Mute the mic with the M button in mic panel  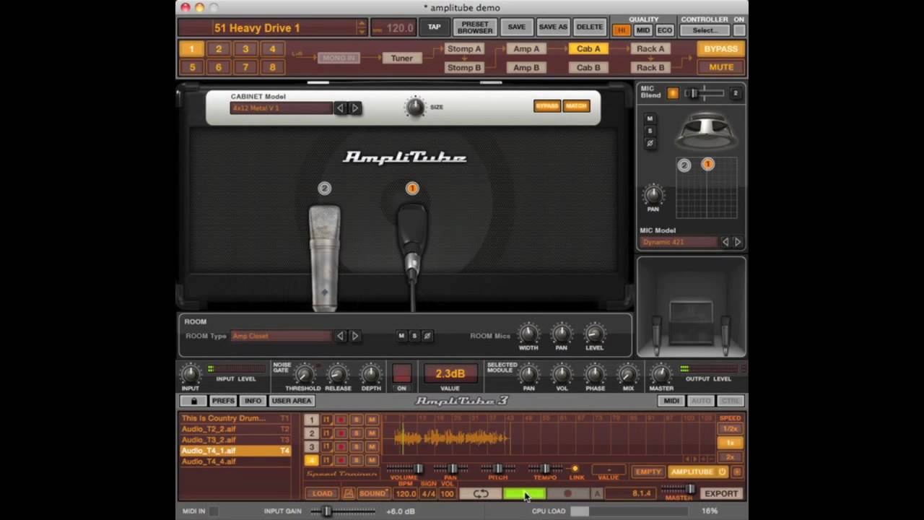pos(650,118)
